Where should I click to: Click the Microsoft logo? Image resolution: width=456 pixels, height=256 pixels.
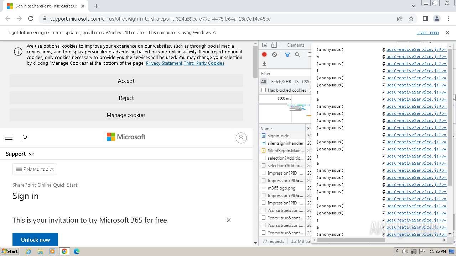pos(126,137)
